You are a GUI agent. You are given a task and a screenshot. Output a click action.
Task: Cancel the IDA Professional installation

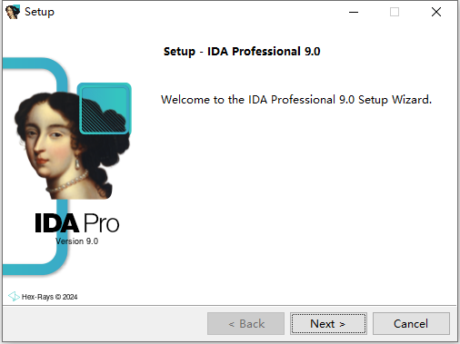click(411, 324)
